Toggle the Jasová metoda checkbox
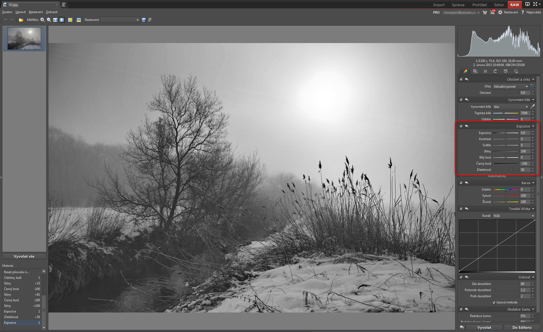This screenshot has width=543, height=332. 494,302
